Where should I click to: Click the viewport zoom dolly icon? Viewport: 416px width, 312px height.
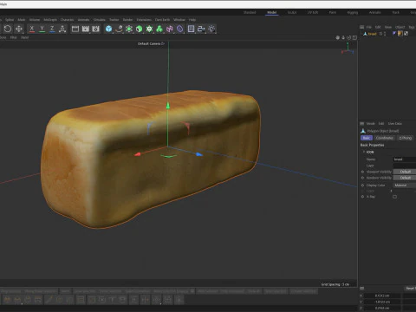(343, 37)
